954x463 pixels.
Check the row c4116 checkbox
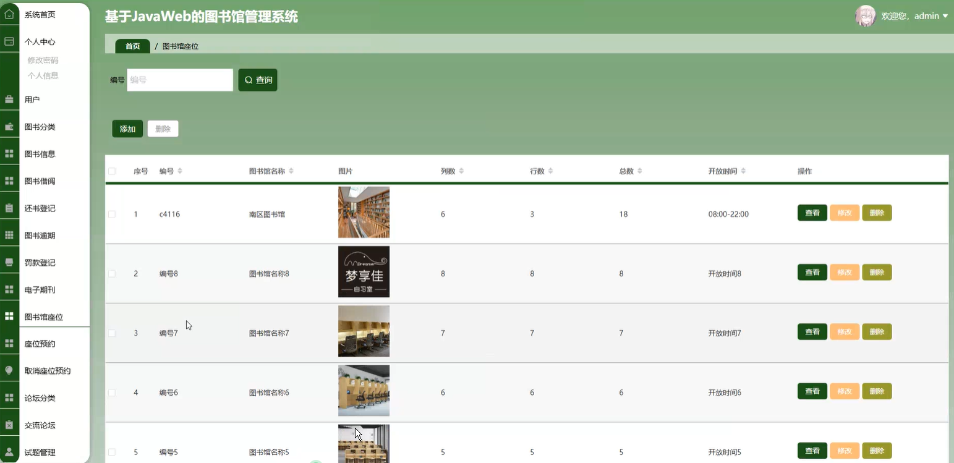pyautogui.click(x=112, y=214)
